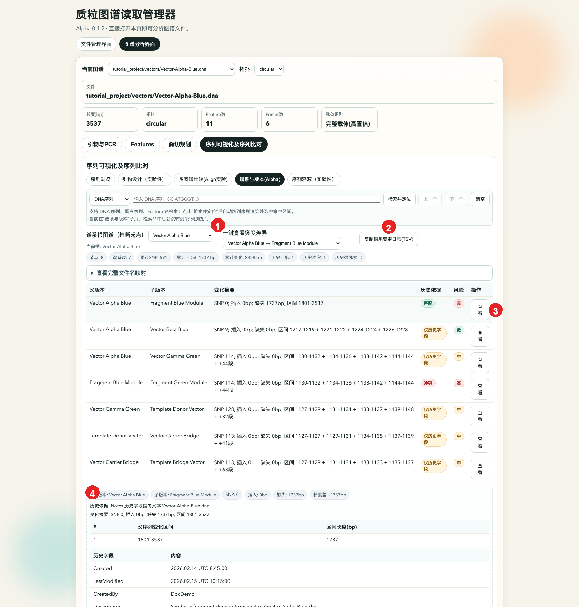Viewport: 579px width, 607px height.
Task: Click the red annotation marker number 1
Action: tap(217, 226)
